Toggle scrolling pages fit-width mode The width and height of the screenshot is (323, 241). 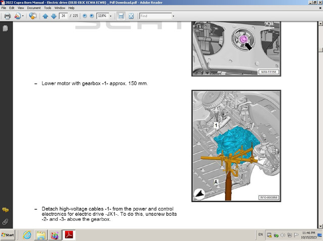[x=121, y=16]
